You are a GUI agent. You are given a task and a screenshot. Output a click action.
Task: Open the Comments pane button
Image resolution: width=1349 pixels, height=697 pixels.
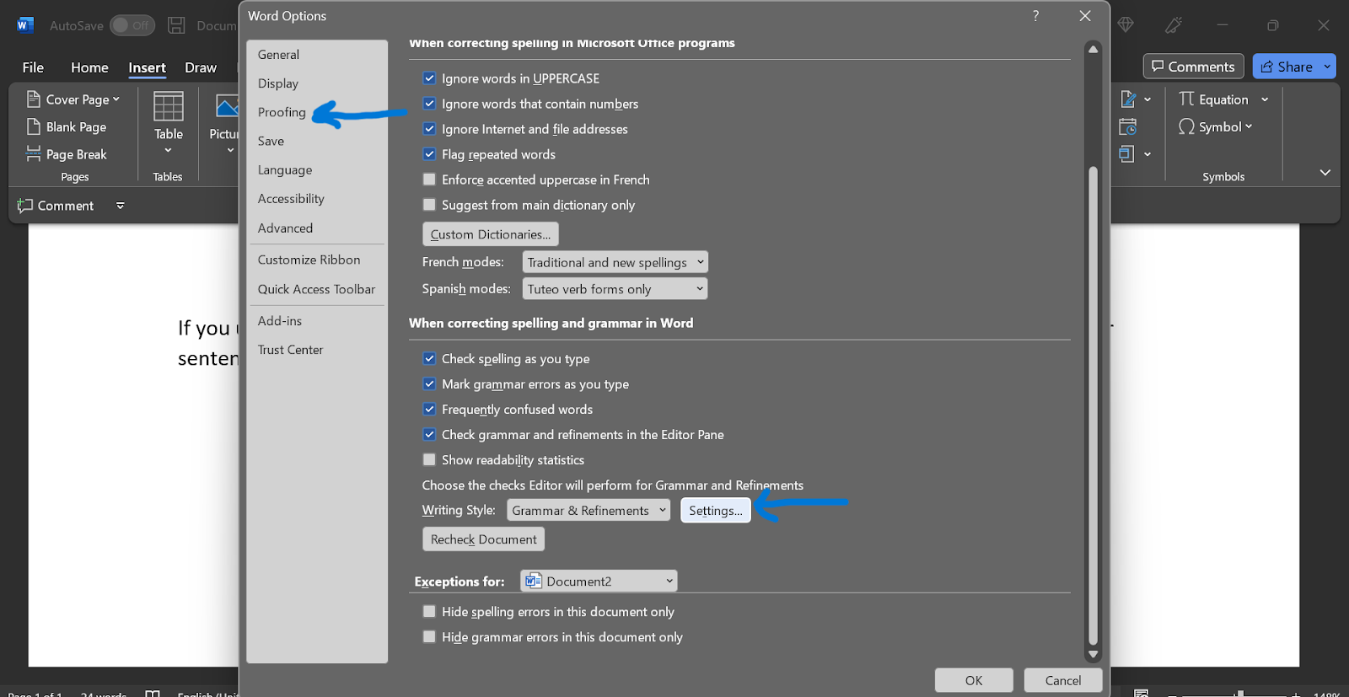(1193, 67)
